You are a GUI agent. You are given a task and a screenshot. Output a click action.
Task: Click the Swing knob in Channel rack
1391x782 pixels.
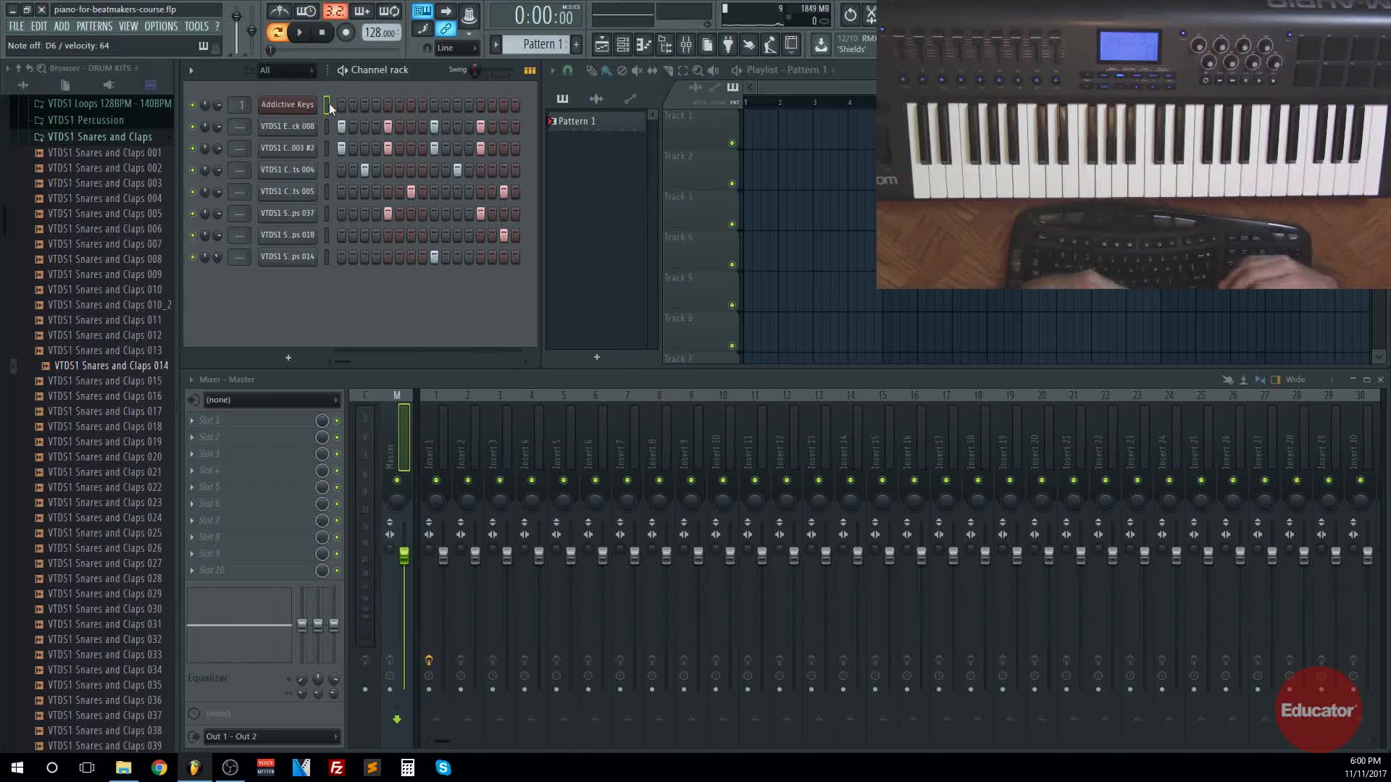475,70
